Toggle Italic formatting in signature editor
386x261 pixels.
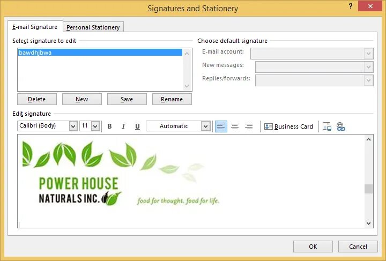(123, 126)
